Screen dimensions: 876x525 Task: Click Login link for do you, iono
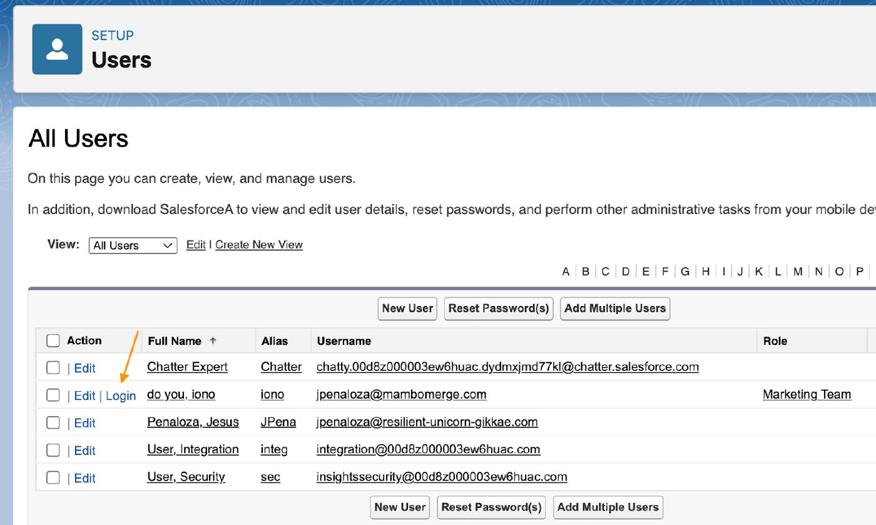click(x=121, y=396)
